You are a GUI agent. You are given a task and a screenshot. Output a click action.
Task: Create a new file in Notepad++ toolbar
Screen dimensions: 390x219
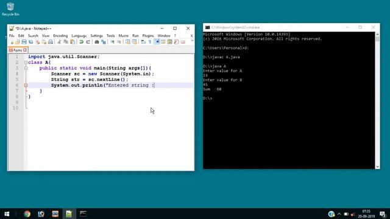(12, 42)
